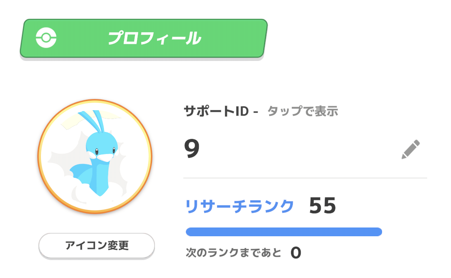Tap the 次のランクまであと text
Viewport: 451px width, 278px height.
point(234,253)
